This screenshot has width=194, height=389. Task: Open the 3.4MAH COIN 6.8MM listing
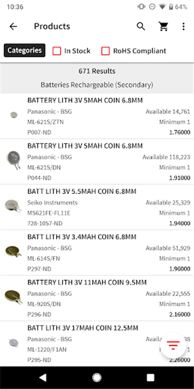point(97,252)
